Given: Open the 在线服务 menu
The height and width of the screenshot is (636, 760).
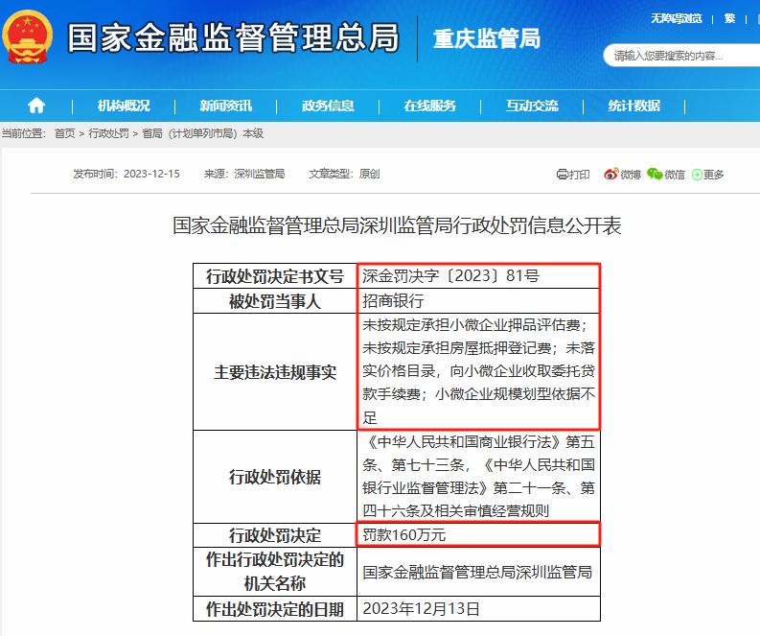Looking at the screenshot, I should click(x=430, y=106).
